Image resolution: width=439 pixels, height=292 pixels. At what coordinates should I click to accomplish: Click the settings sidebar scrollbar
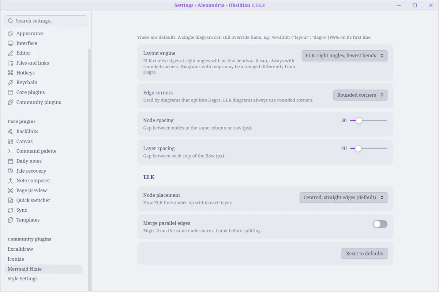[89, 170]
